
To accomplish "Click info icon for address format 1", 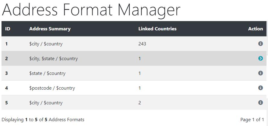I will [x=260, y=44].
